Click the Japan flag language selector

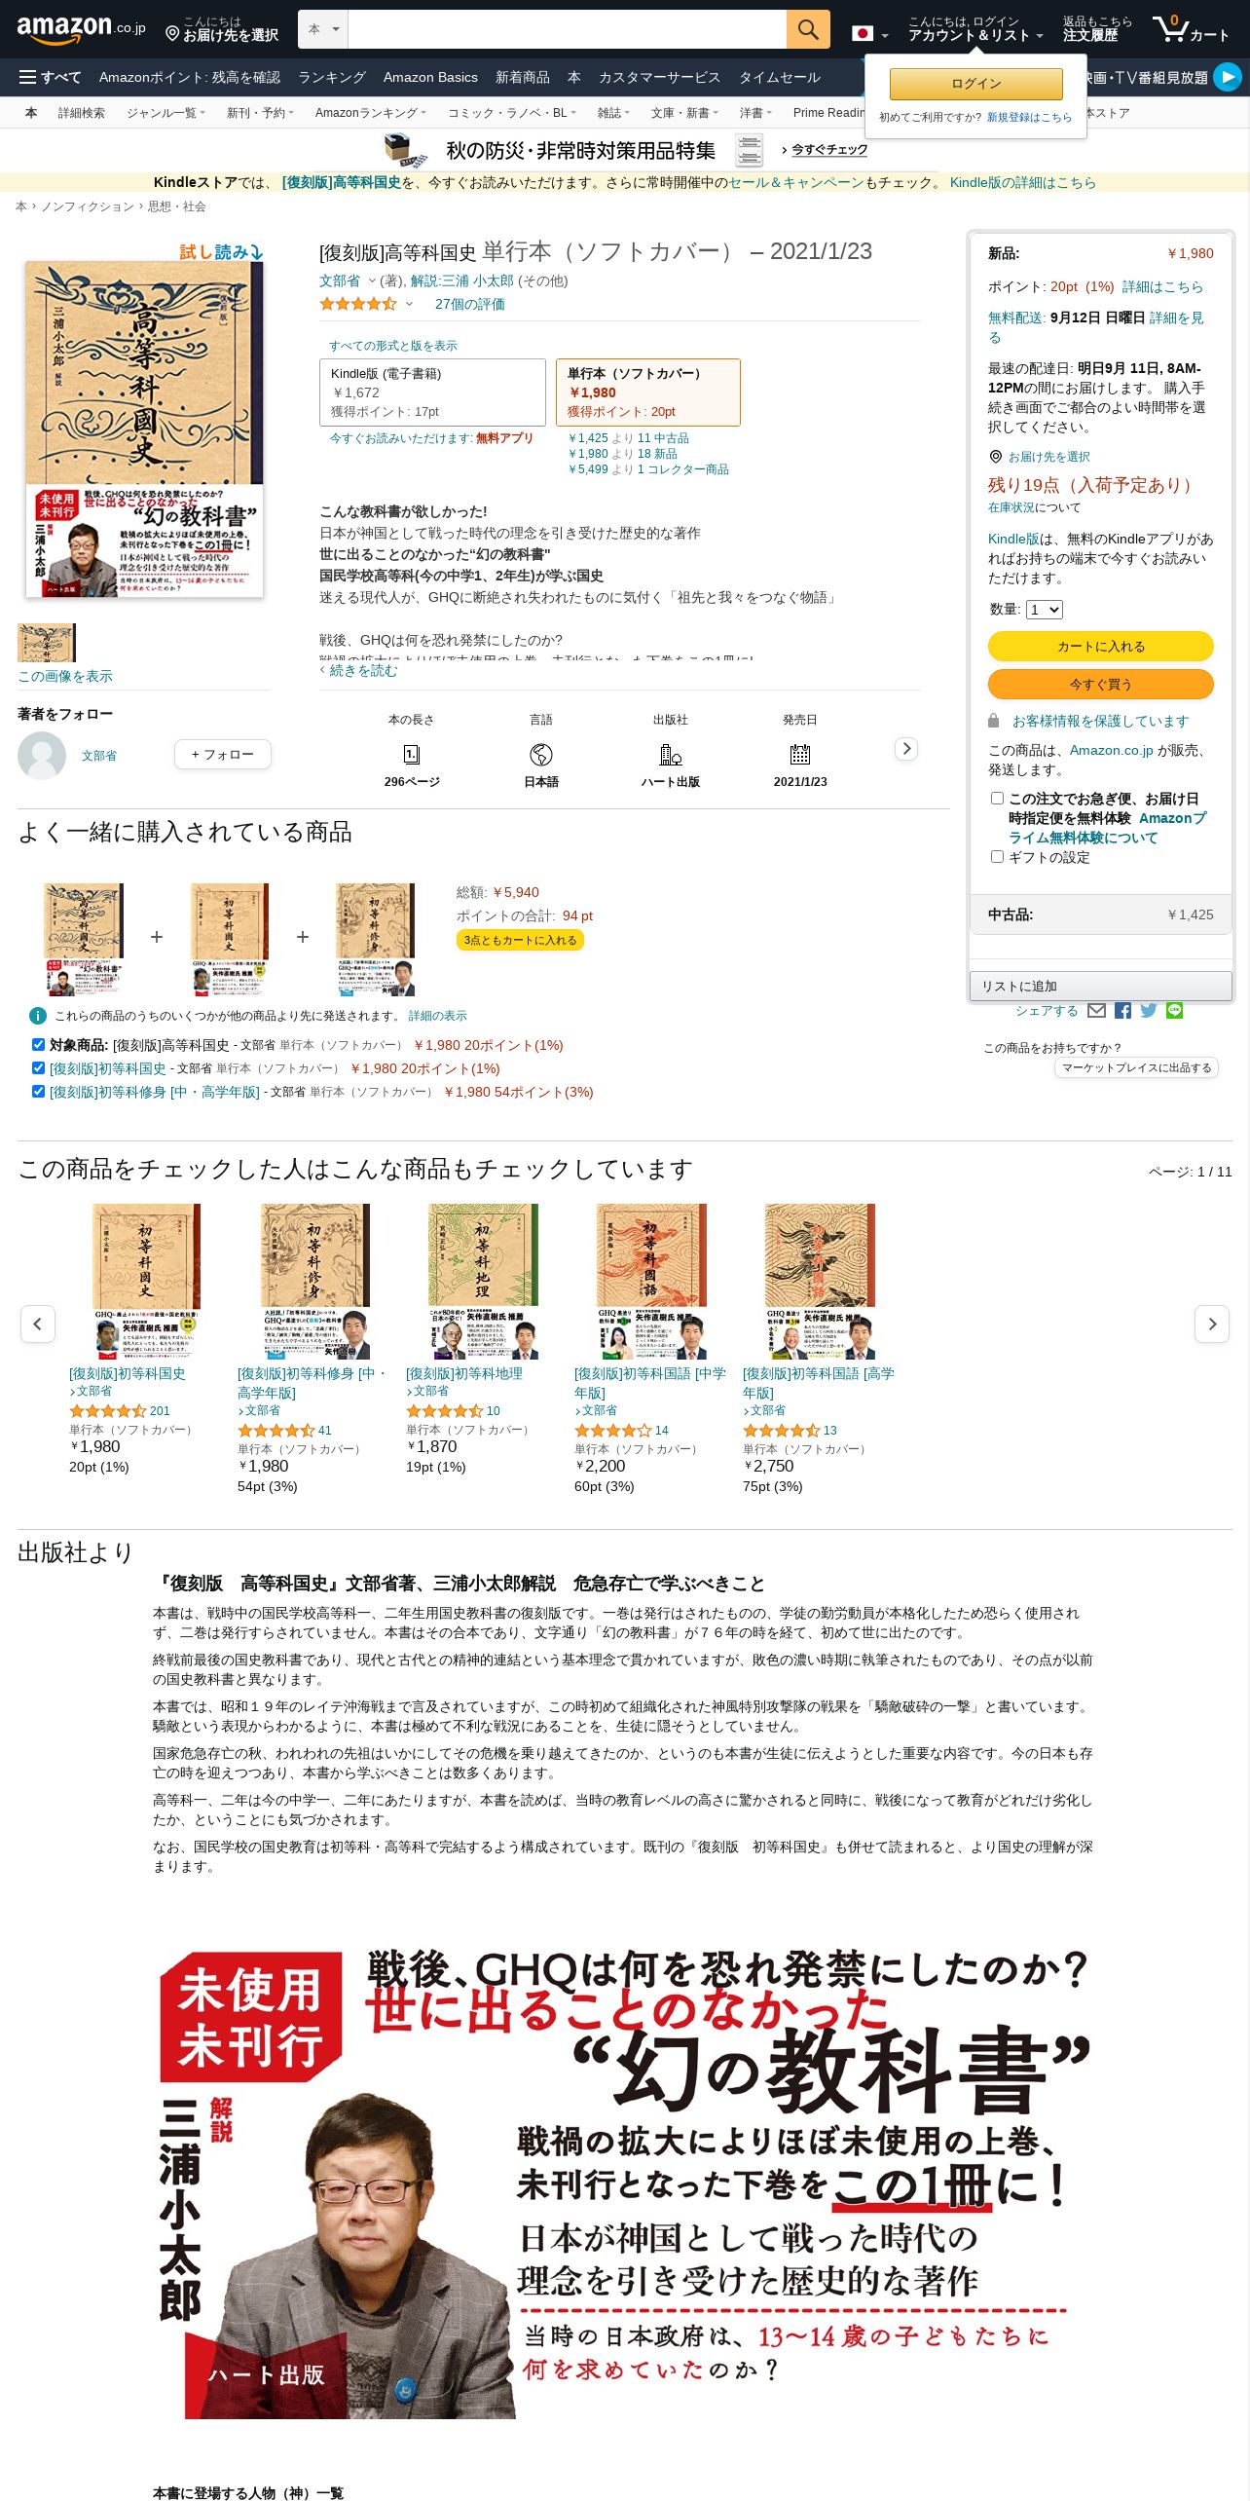[869, 34]
